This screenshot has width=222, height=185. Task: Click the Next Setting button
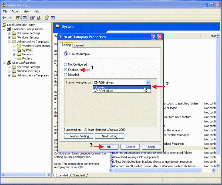point(110,136)
